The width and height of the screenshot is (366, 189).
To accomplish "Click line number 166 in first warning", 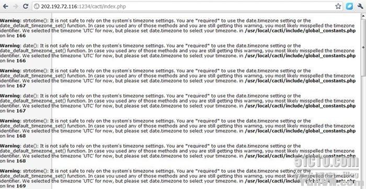I will click(21, 36).
